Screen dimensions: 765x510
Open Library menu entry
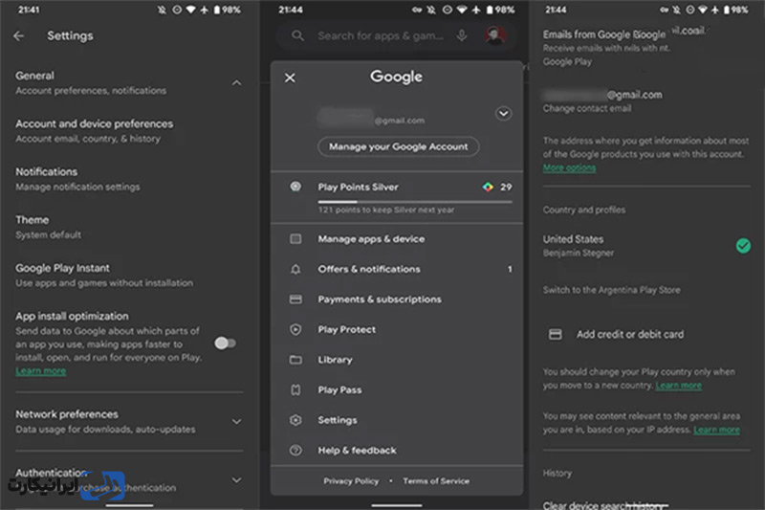tap(397, 360)
